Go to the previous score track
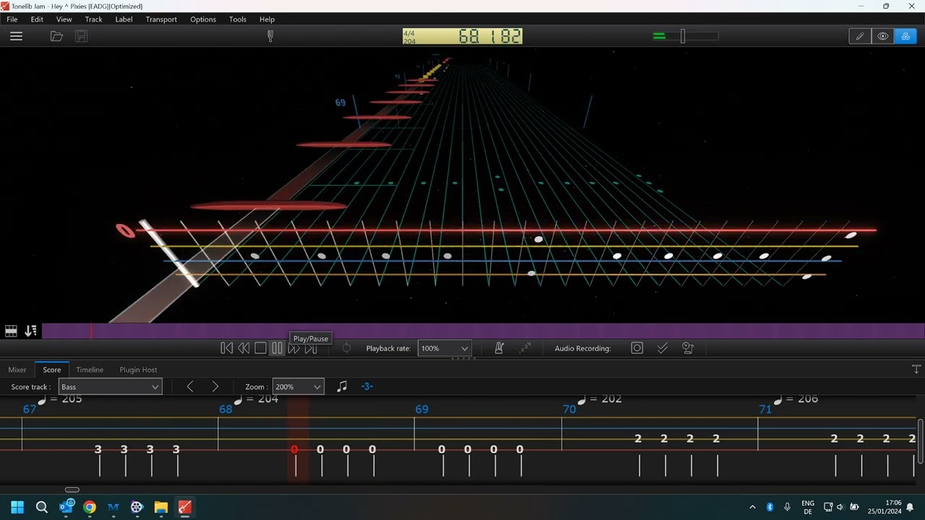This screenshot has width=925, height=520. pyautogui.click(x=190, y=387)
